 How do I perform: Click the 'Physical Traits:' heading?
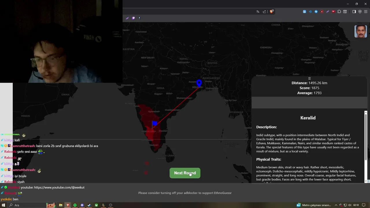(269, 159)
